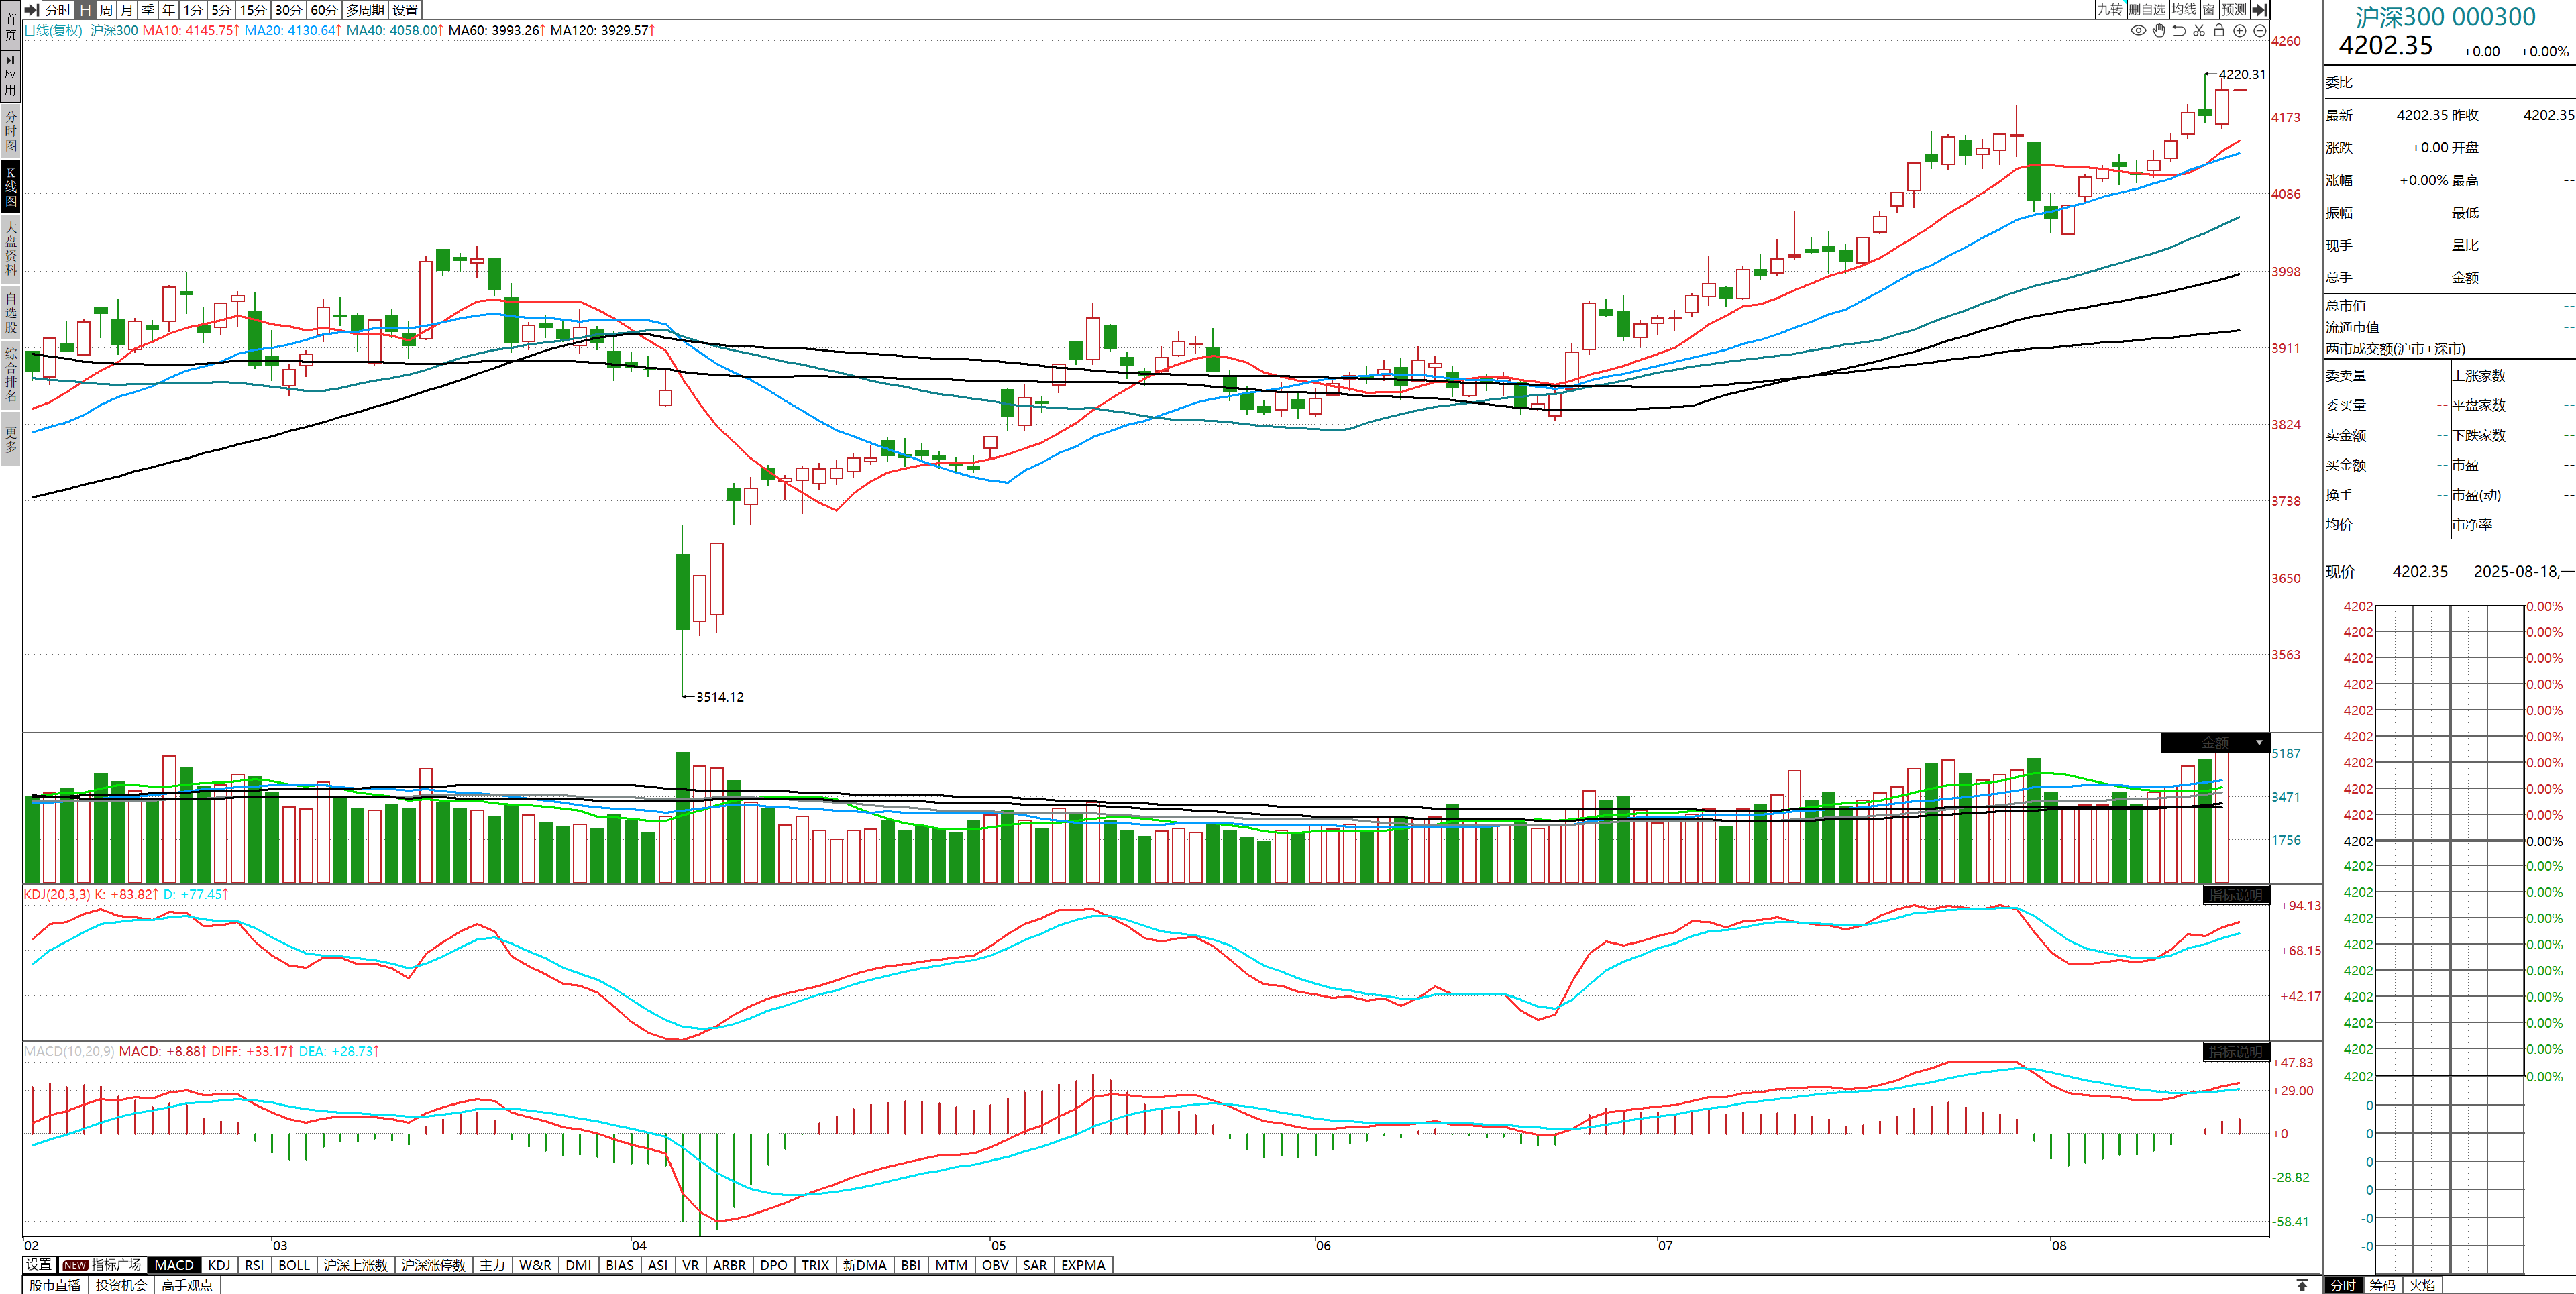Viewport: 2576px width, 1294px height.
Task: Open the 金额 volume type dropdown
Action: point(2259,743)
